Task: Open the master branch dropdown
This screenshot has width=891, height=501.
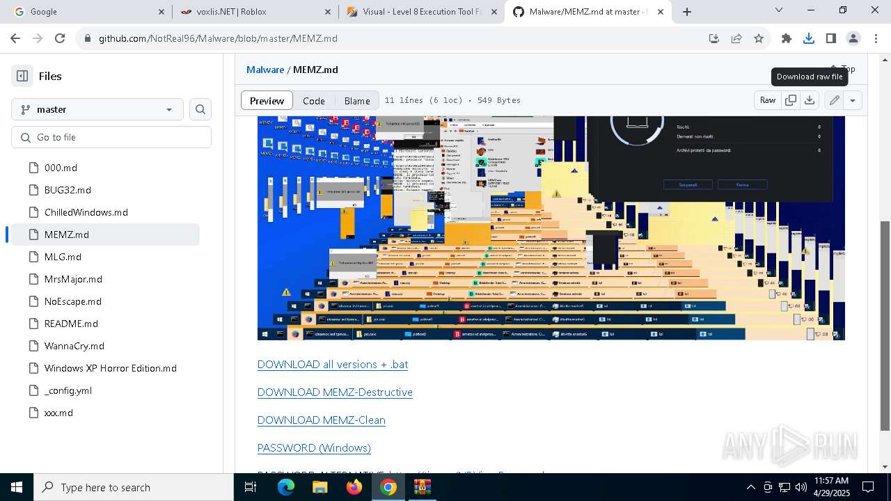Action: click(x=97, y=109)
